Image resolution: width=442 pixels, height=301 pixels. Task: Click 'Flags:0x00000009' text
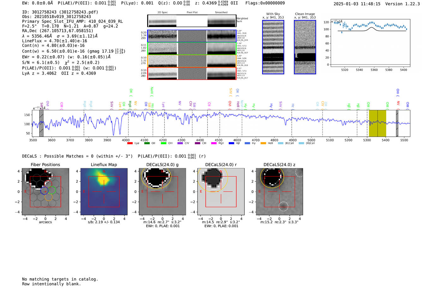coord(265,3)
